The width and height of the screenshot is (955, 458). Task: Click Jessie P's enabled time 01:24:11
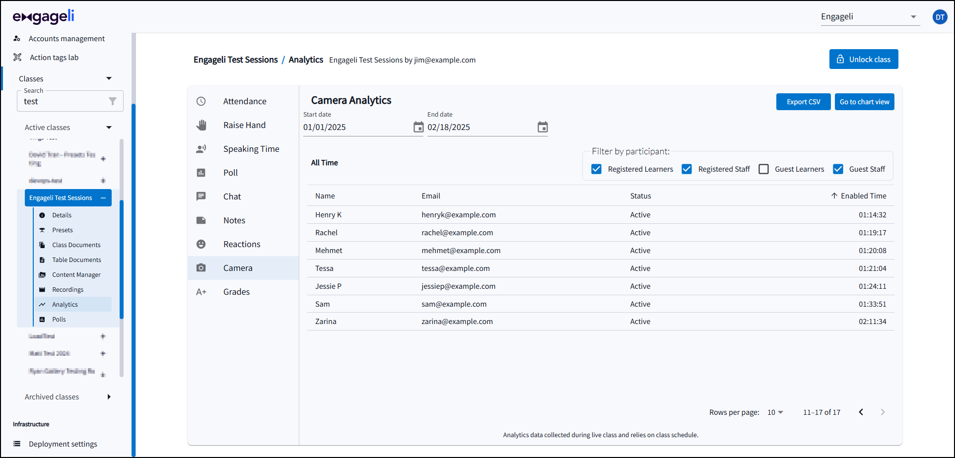click(x=873, y=286)
